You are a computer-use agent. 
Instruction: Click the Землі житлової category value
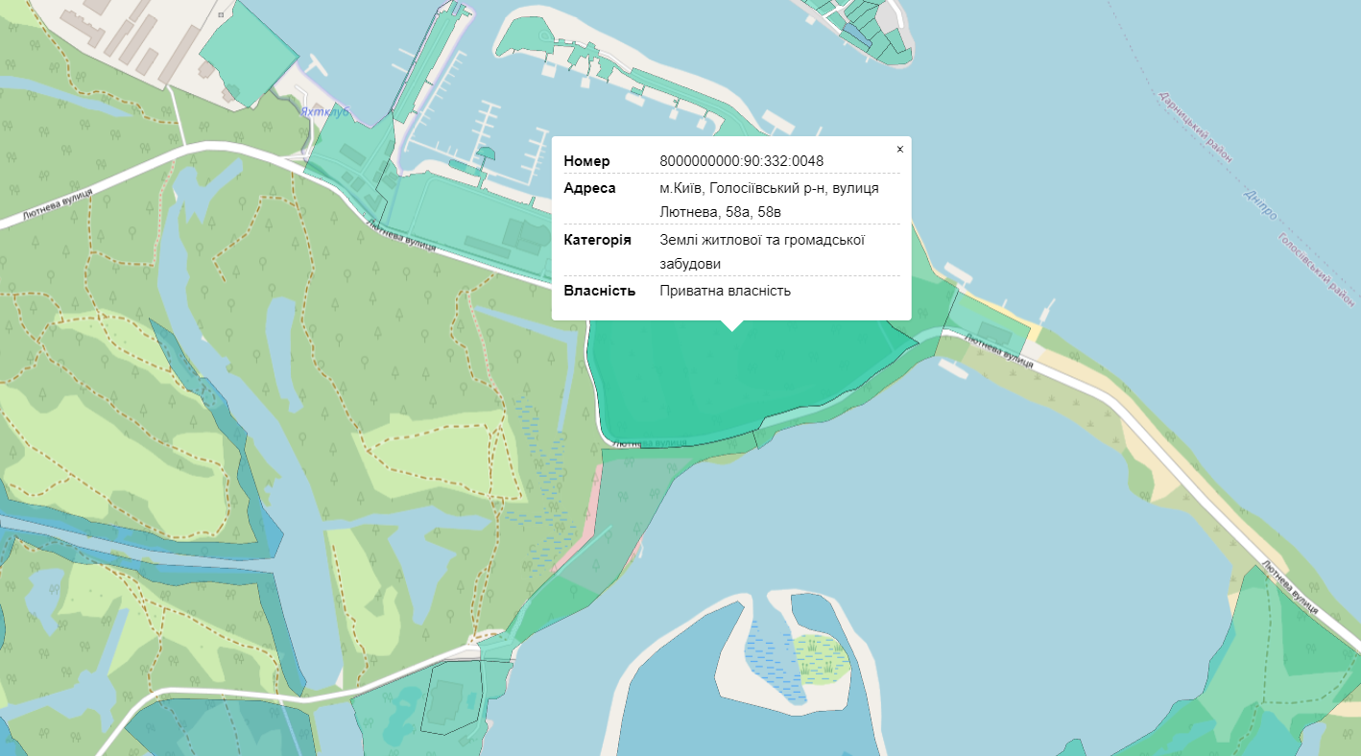(762, 251)
